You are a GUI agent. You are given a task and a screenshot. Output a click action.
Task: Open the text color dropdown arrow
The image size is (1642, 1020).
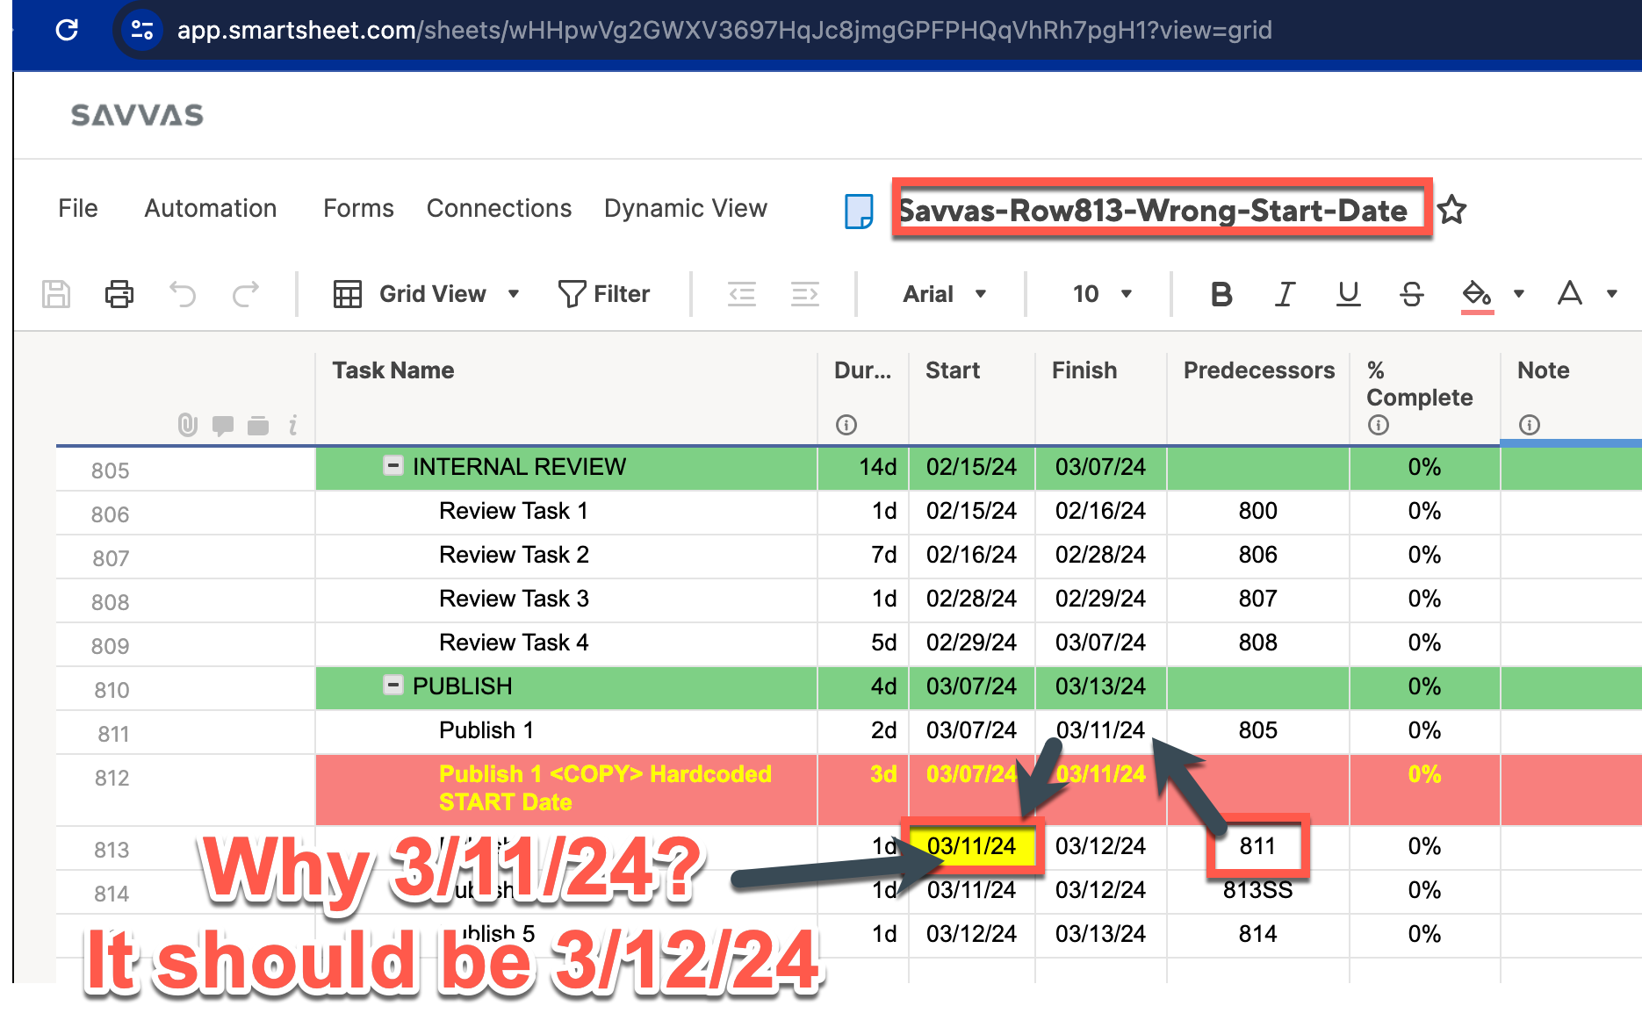pos(1612,294)
